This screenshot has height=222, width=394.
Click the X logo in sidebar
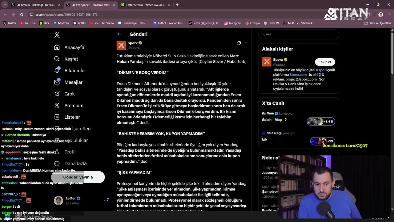click(x=57, y=35)
